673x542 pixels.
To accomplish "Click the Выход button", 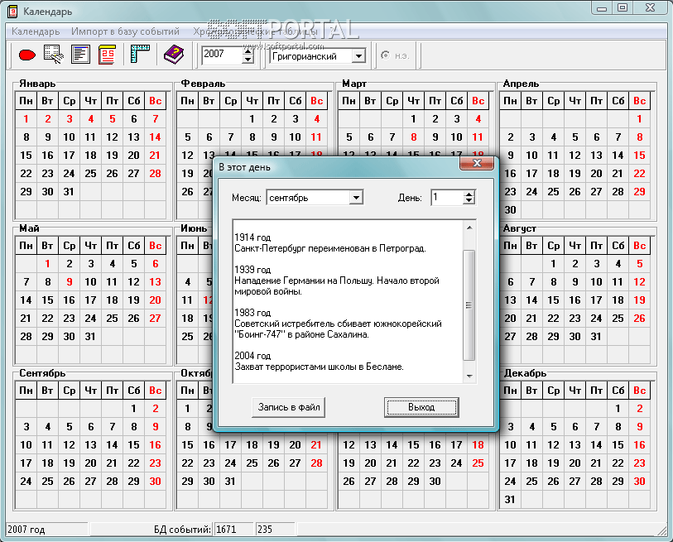I will [421, 407].
